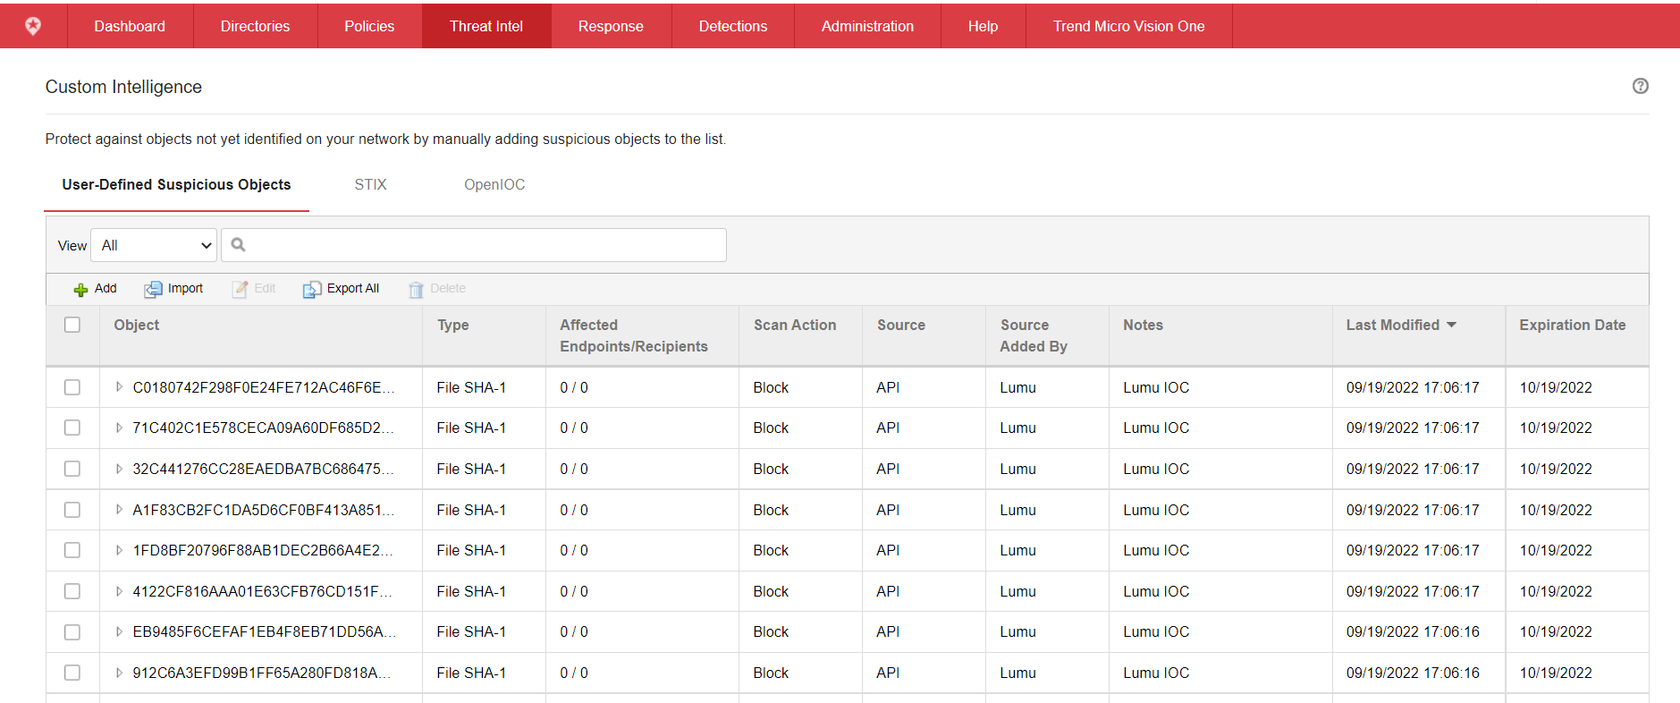Sort by Last Modified column arrow

click(1451, 325)
